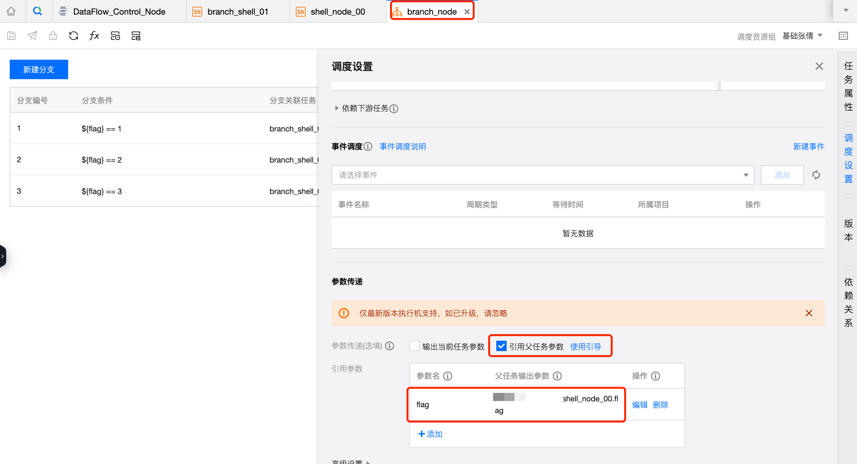Enable the 输出当前任务参数 checkbox
The width and height of the screenshot is (857, 464).
[414, 346]
